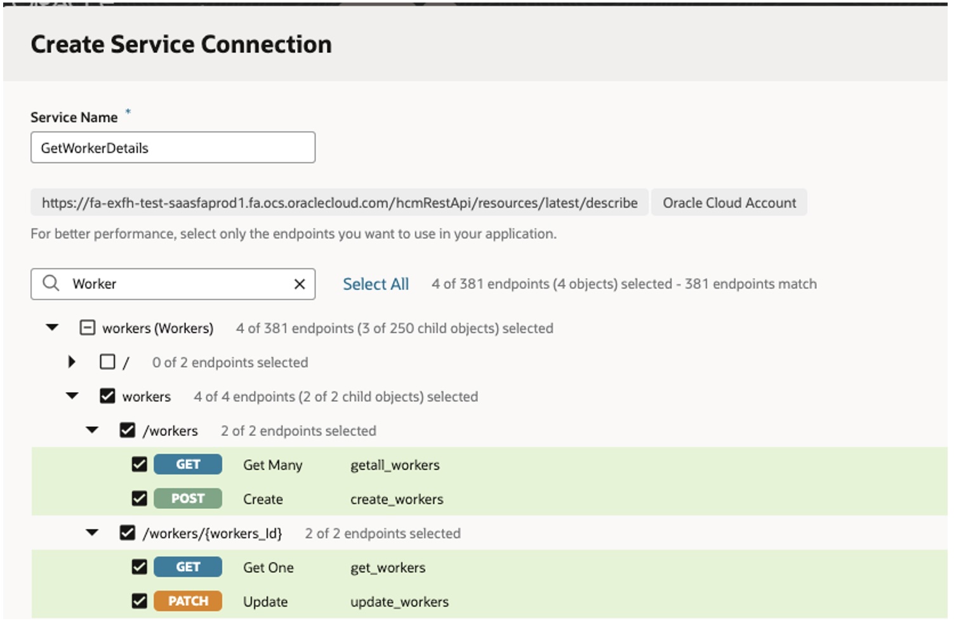
Task: Collapse the /workers/{workers_Id} endpoint group
Action: click(92, 533)
